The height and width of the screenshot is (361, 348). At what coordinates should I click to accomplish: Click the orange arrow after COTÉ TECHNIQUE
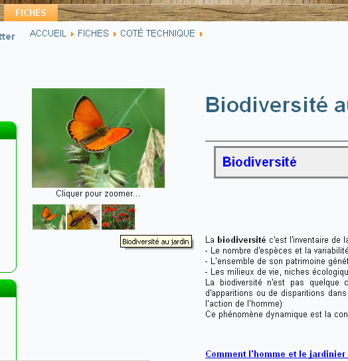[201, 35]
